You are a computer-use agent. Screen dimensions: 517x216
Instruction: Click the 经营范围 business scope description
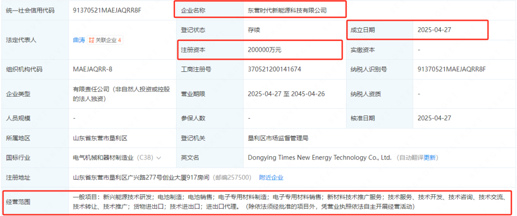tap(289, 202)
